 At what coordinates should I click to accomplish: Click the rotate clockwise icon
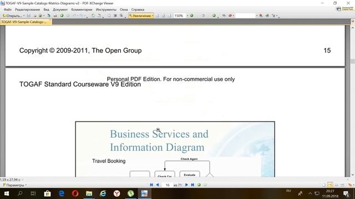(x=99, y=15)
